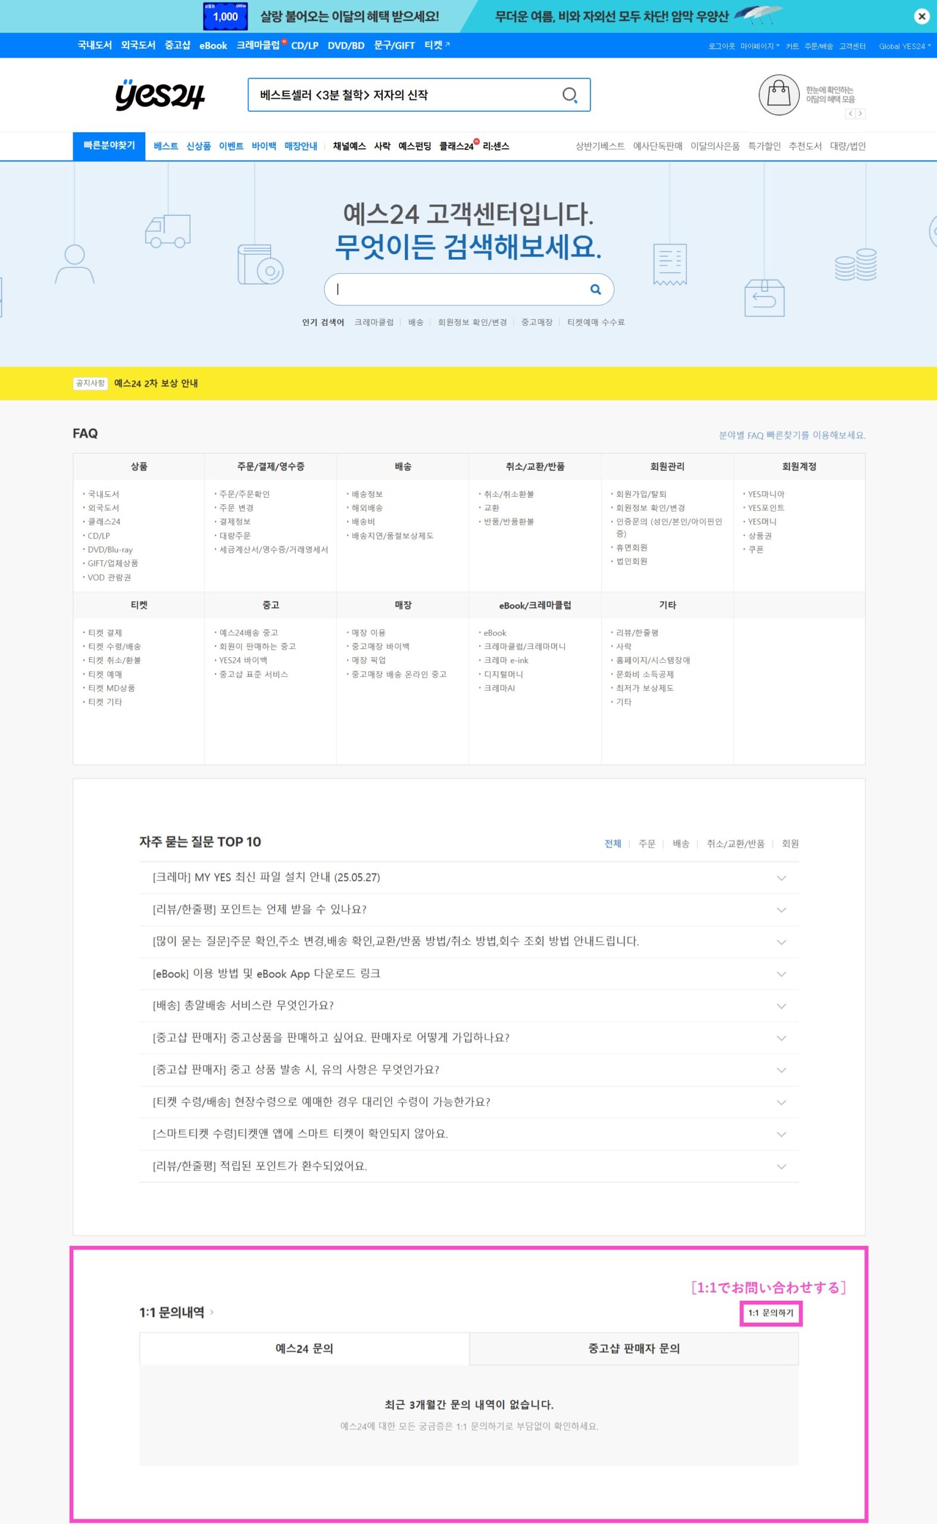Open the 예스24 2차 보상 안내 notice
Screen dimensions: 937x1524
pyautogui.click(x=156, y=383)
